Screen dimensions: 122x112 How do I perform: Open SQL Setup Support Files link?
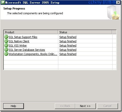[23, 37]
